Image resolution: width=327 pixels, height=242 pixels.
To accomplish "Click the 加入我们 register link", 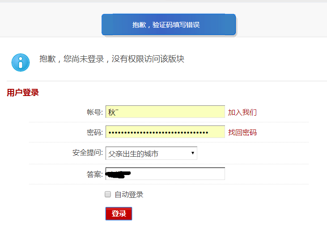I will point(242,112).
